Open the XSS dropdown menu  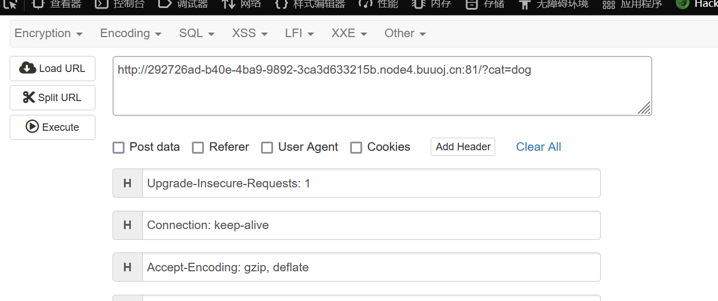coord(250,33)
